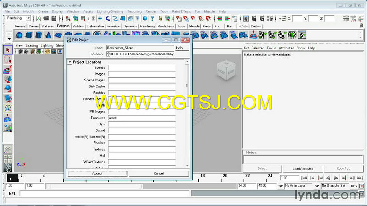The width and height of the screenshot is (367, 206).
Task: Open the No Character Set dropdown
Action: tap(317, 186)
